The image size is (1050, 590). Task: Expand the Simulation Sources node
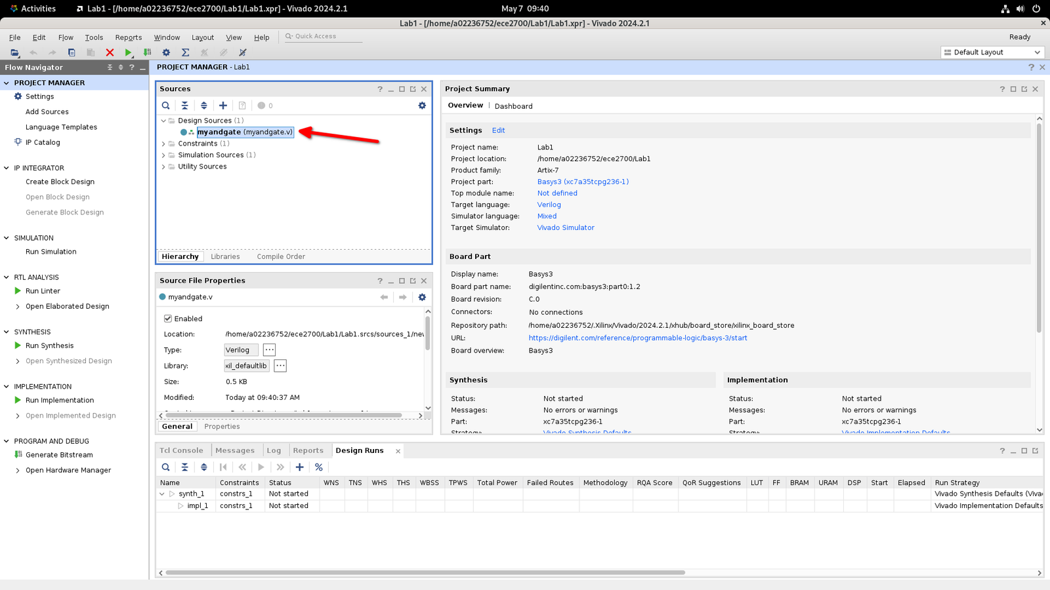click(163, 155)
